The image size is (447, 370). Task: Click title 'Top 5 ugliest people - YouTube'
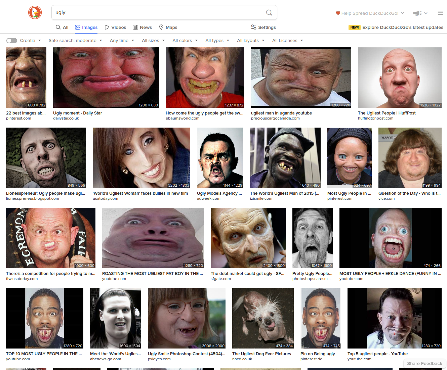click(x=377, y=354)
